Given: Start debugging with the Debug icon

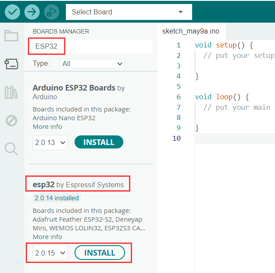Looking at the screenshot, I should (51, 12).
